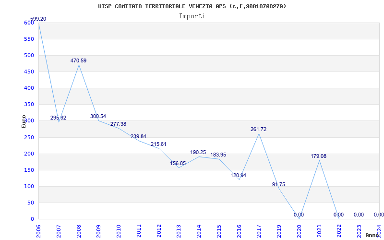Click the Anno x-axis title
The height and width of the screenshot is (240, 384).
click(x=372, y=235)
